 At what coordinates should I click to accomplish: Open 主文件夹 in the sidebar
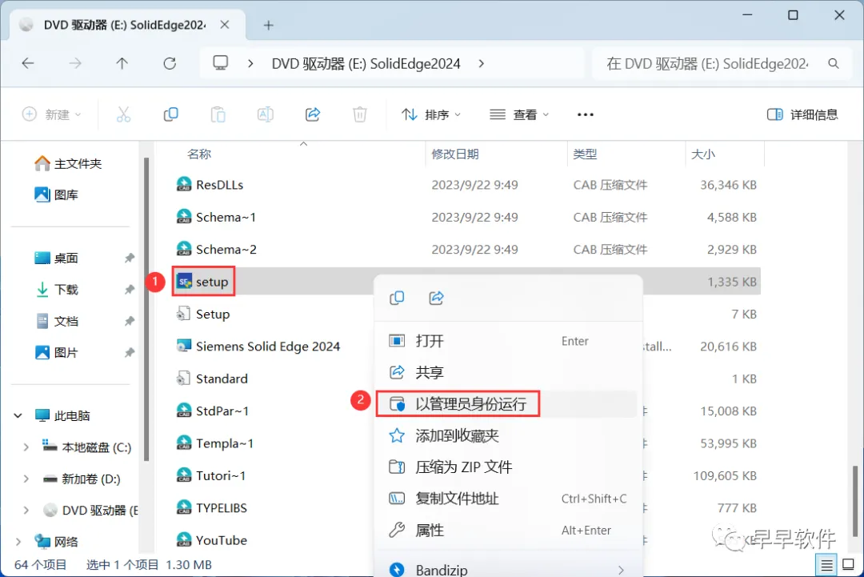click(x=68, y=164)
